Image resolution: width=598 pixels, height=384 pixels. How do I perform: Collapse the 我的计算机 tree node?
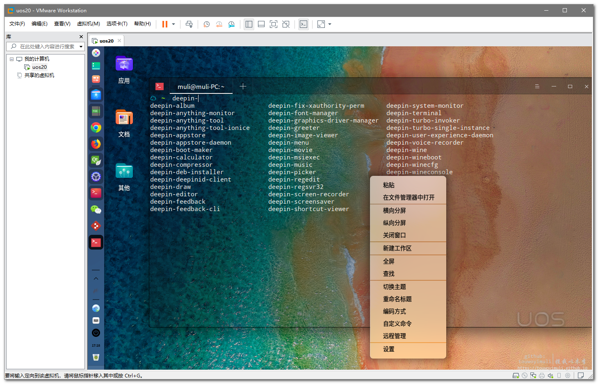(12, 59)
